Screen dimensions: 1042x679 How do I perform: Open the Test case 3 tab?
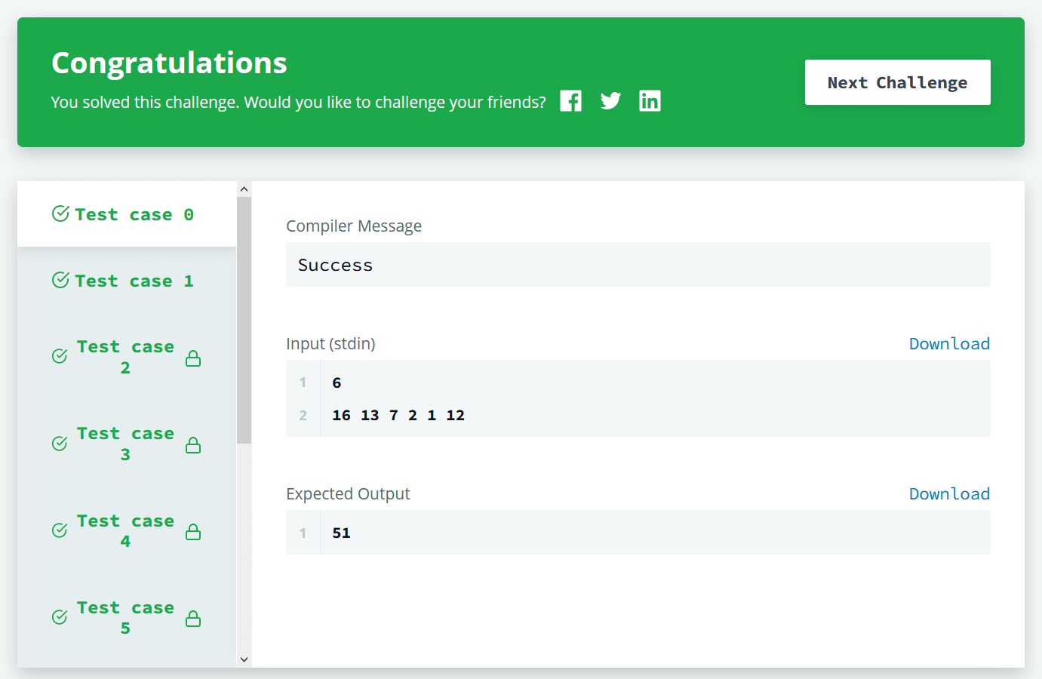(127, 444)
